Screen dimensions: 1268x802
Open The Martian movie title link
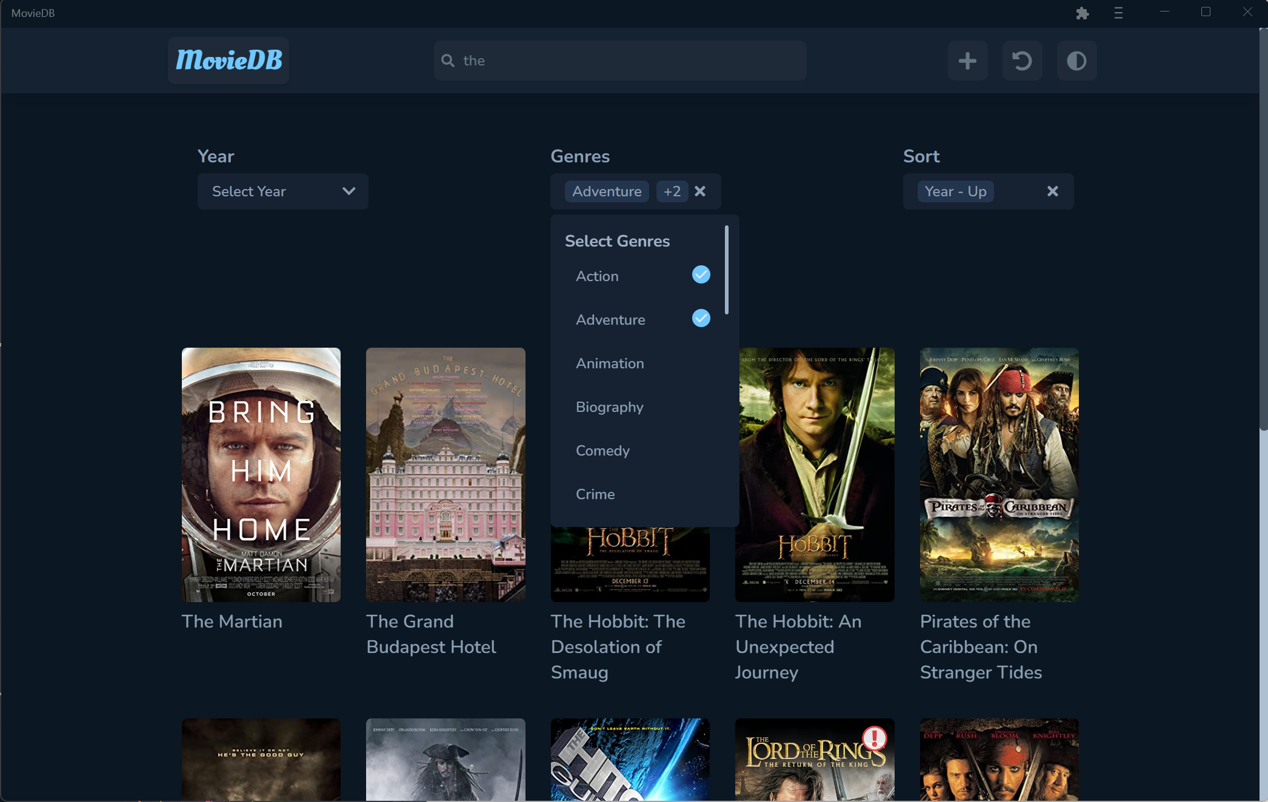pyautogui.click(x=232, y=621)
